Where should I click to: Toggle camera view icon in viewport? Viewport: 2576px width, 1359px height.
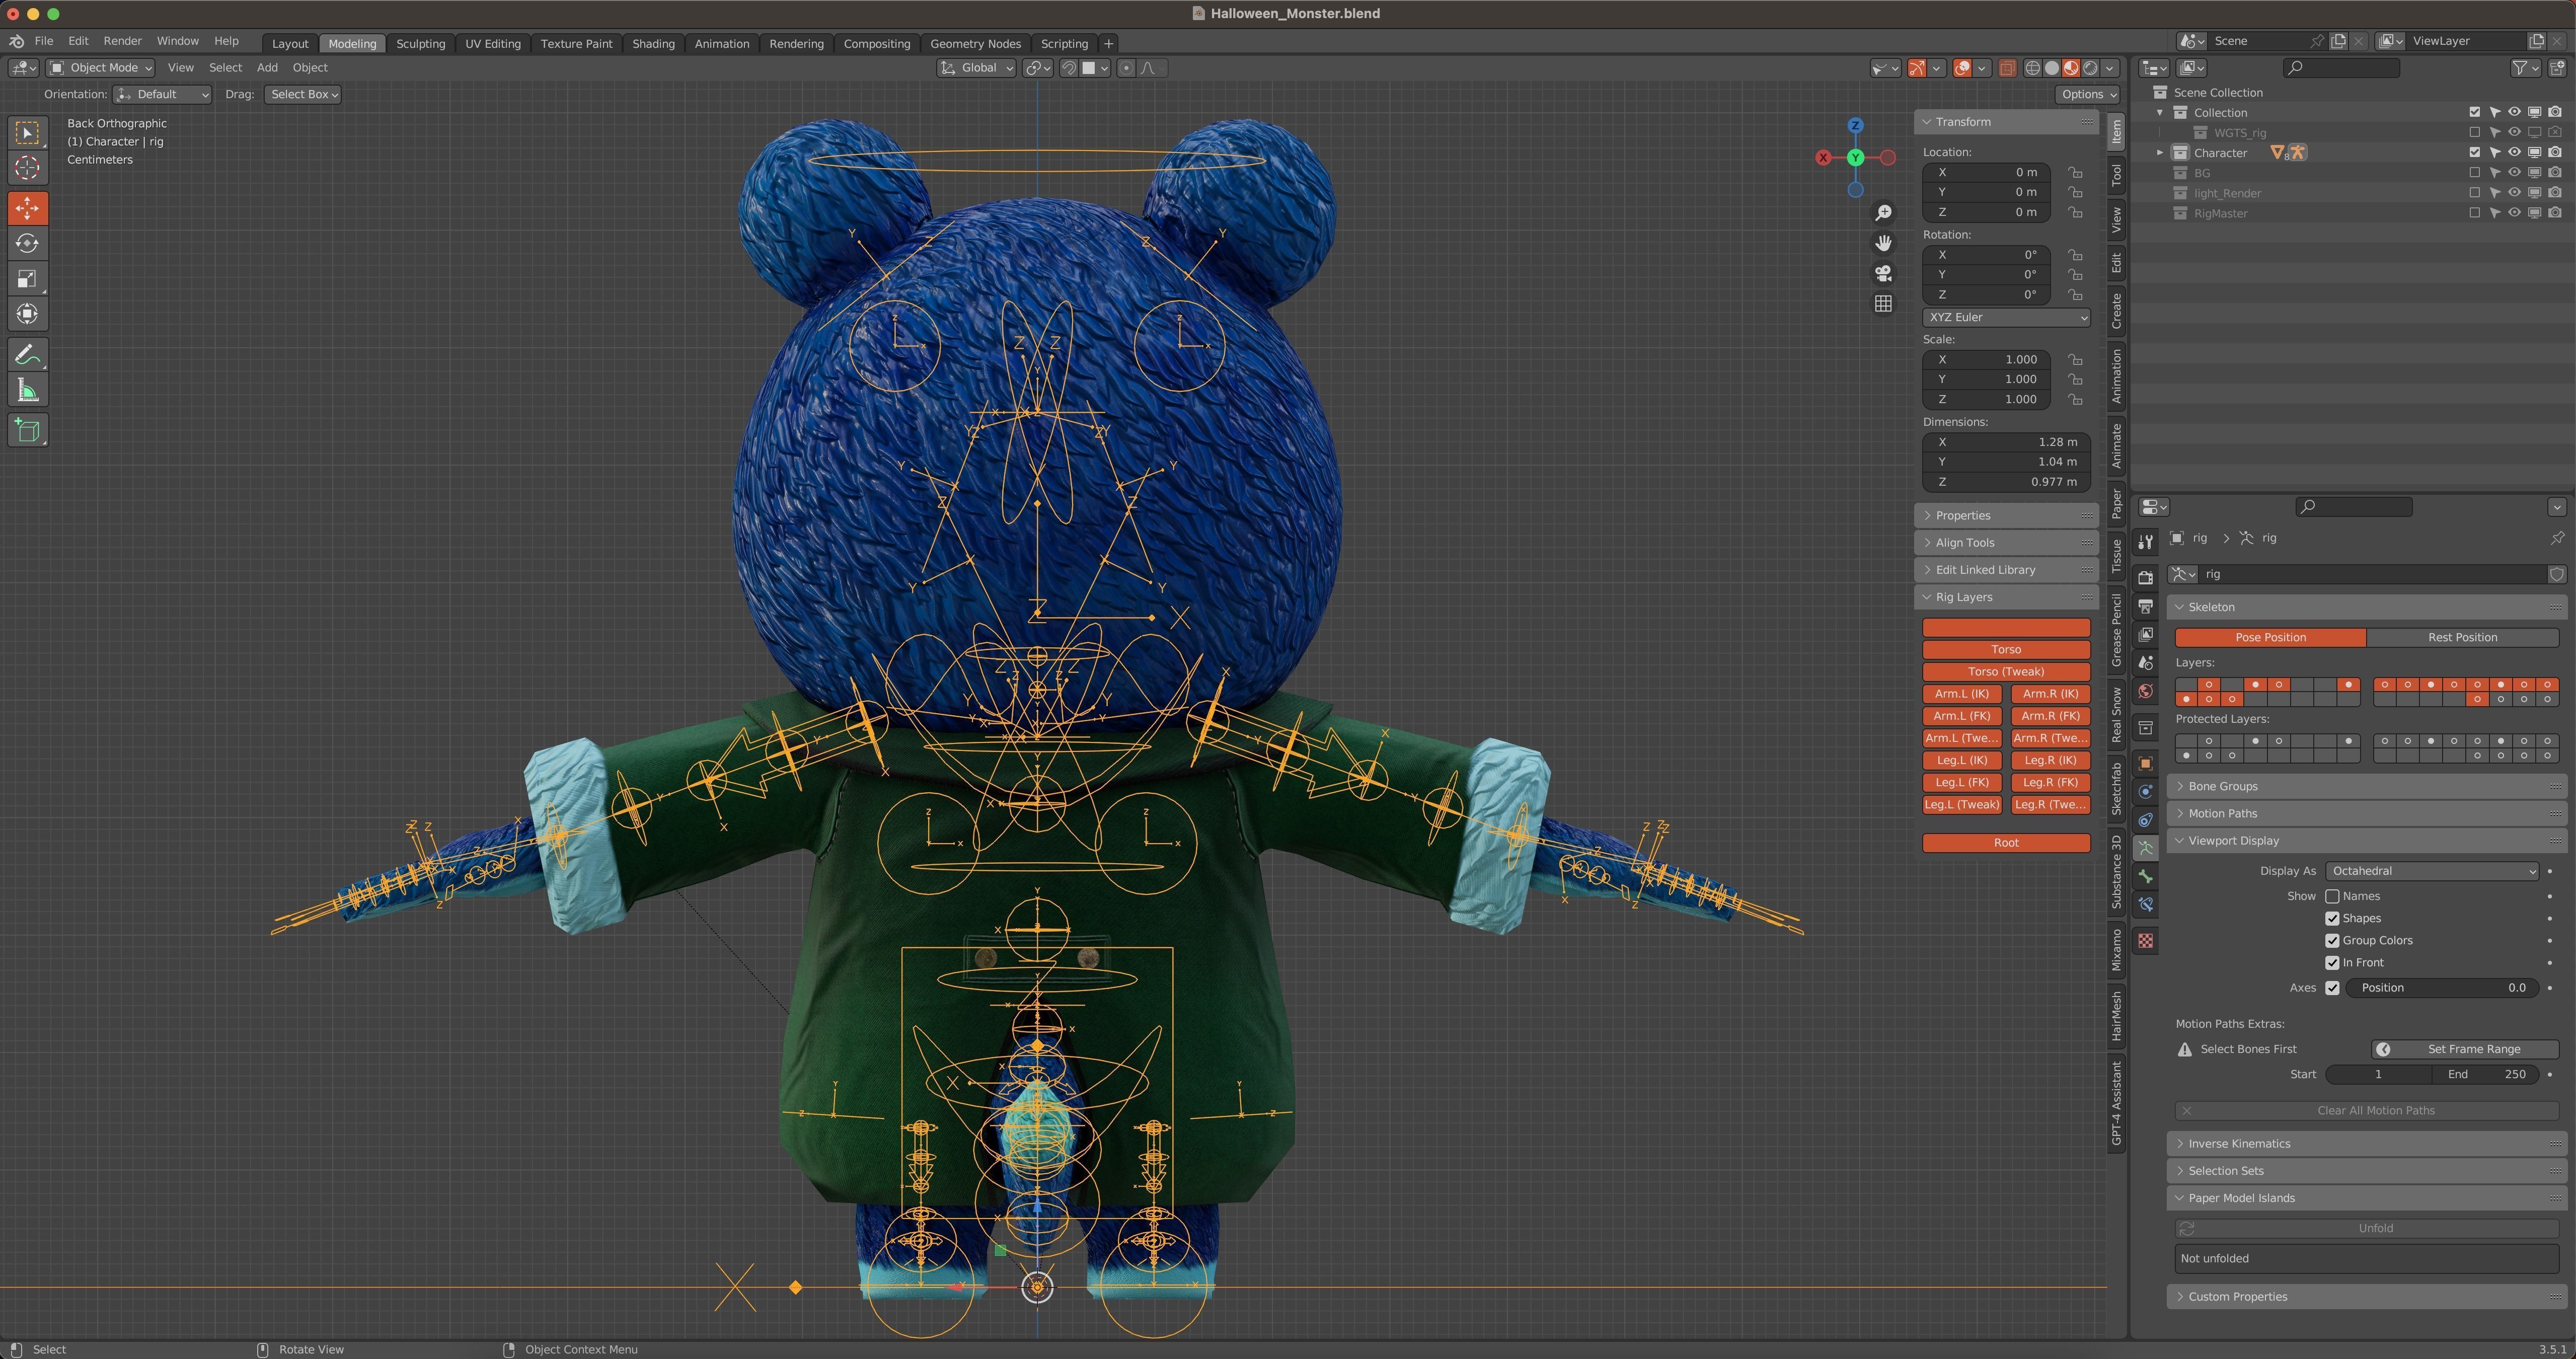pyautogui.click(x=1883, y=273)
